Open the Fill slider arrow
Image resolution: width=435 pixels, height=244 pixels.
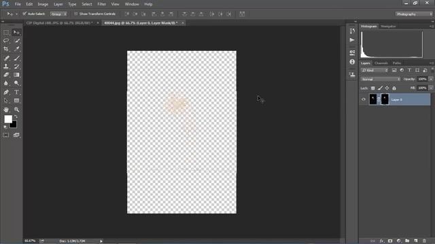click(430, 88)
